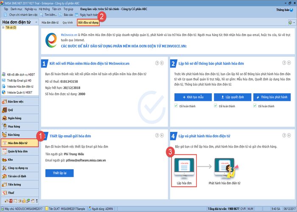297x212 pixels.
Task: Click the Tìm kiếm search toolbar button
Action: [x=48, y=15]
